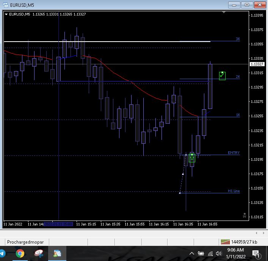This screenshot has width=268, height=261.
Task: Close the EURUSD,M5 chart window
Action: pos(260,5)
